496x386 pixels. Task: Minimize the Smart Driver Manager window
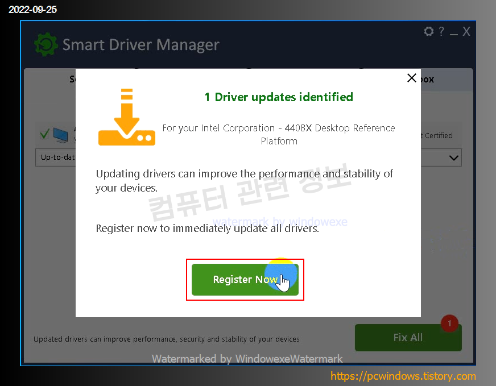tap(453, 34)
